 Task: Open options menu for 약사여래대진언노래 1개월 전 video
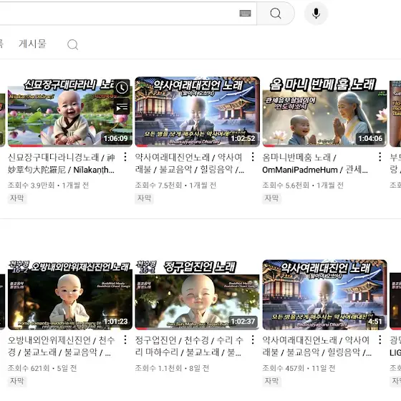[x=253, y=157]
